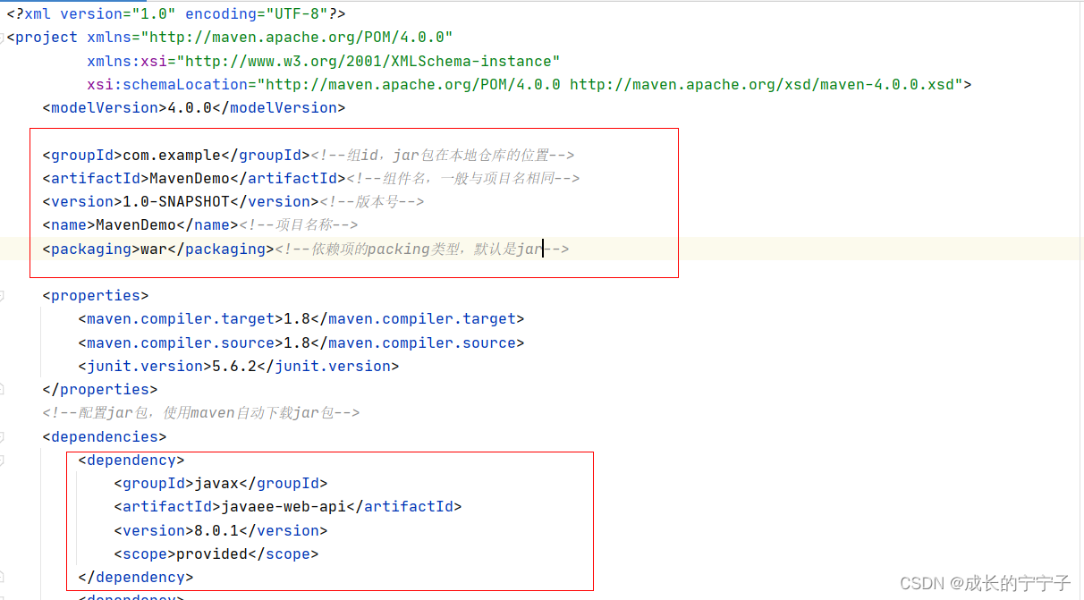Click the name MavenDemo value
The image size is (1084, 600).
[x=135, y=224]
